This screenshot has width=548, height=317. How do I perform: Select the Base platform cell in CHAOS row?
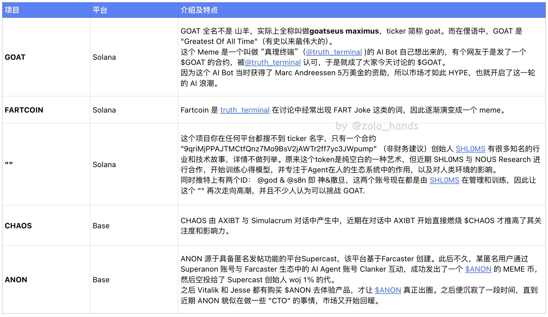coord(101,226)
